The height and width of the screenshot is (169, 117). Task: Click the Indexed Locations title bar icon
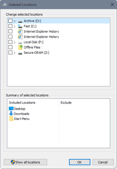pos(5,5)
